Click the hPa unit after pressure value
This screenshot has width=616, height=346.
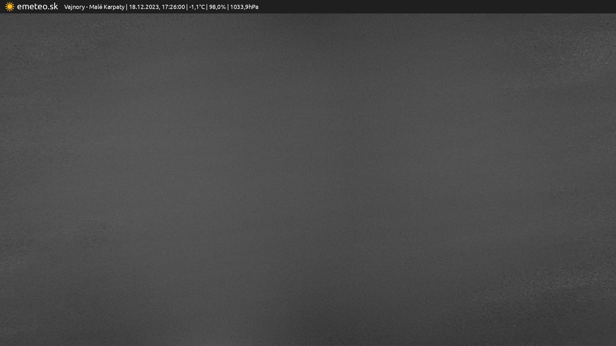click(253, 7)
